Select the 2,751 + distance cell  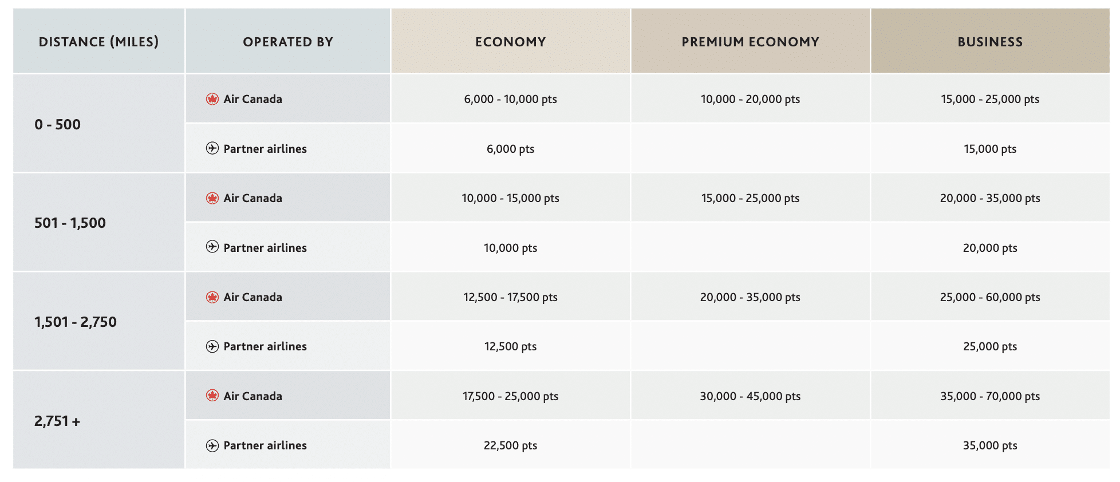tap(57, 421)
